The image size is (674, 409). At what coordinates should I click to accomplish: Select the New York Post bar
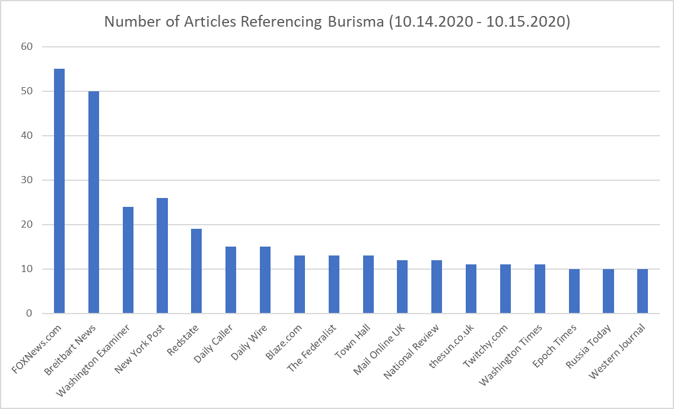click(x=162, y=255)
